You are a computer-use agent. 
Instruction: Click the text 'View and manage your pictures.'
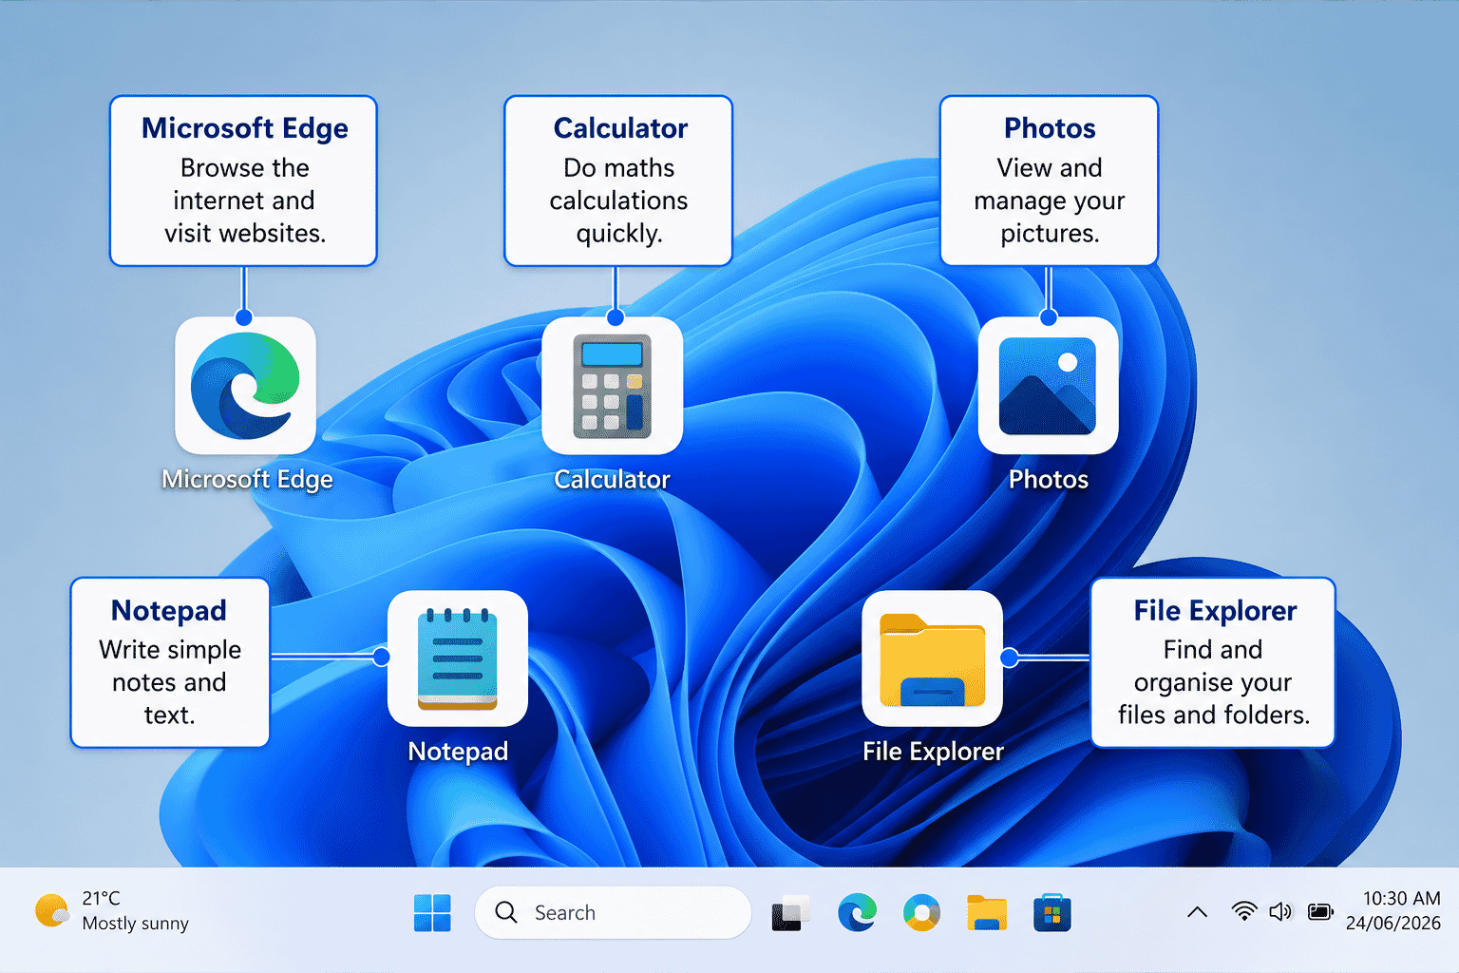pyautogui.click(x=1050, y=200)
